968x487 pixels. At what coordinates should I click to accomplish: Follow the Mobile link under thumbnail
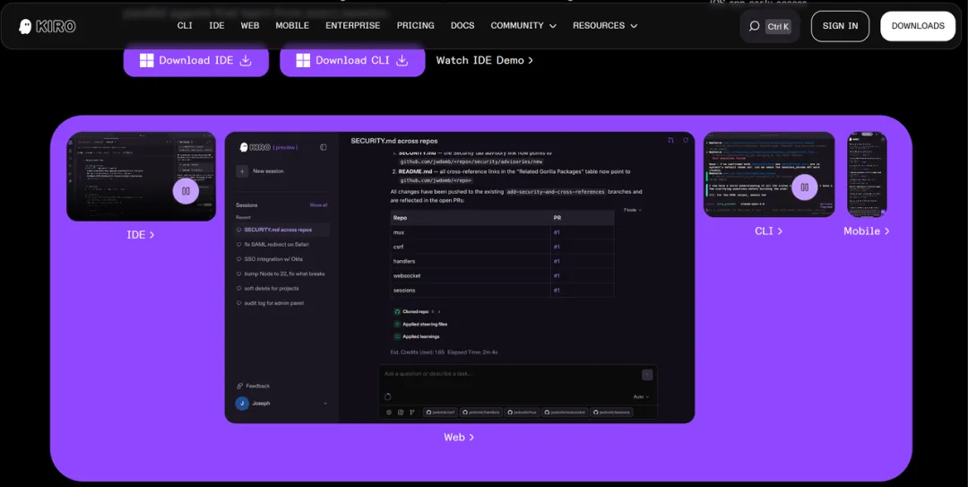[867, 231]
